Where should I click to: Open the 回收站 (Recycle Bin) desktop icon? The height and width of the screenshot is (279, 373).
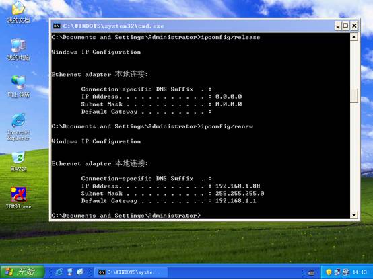pyautogui.click(x=19, y=162)
